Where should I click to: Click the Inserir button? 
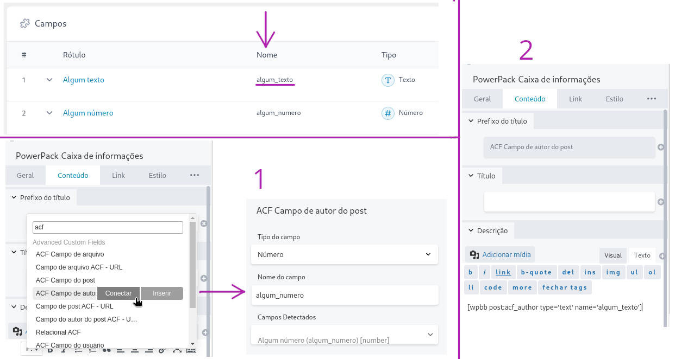click(162, 293)
